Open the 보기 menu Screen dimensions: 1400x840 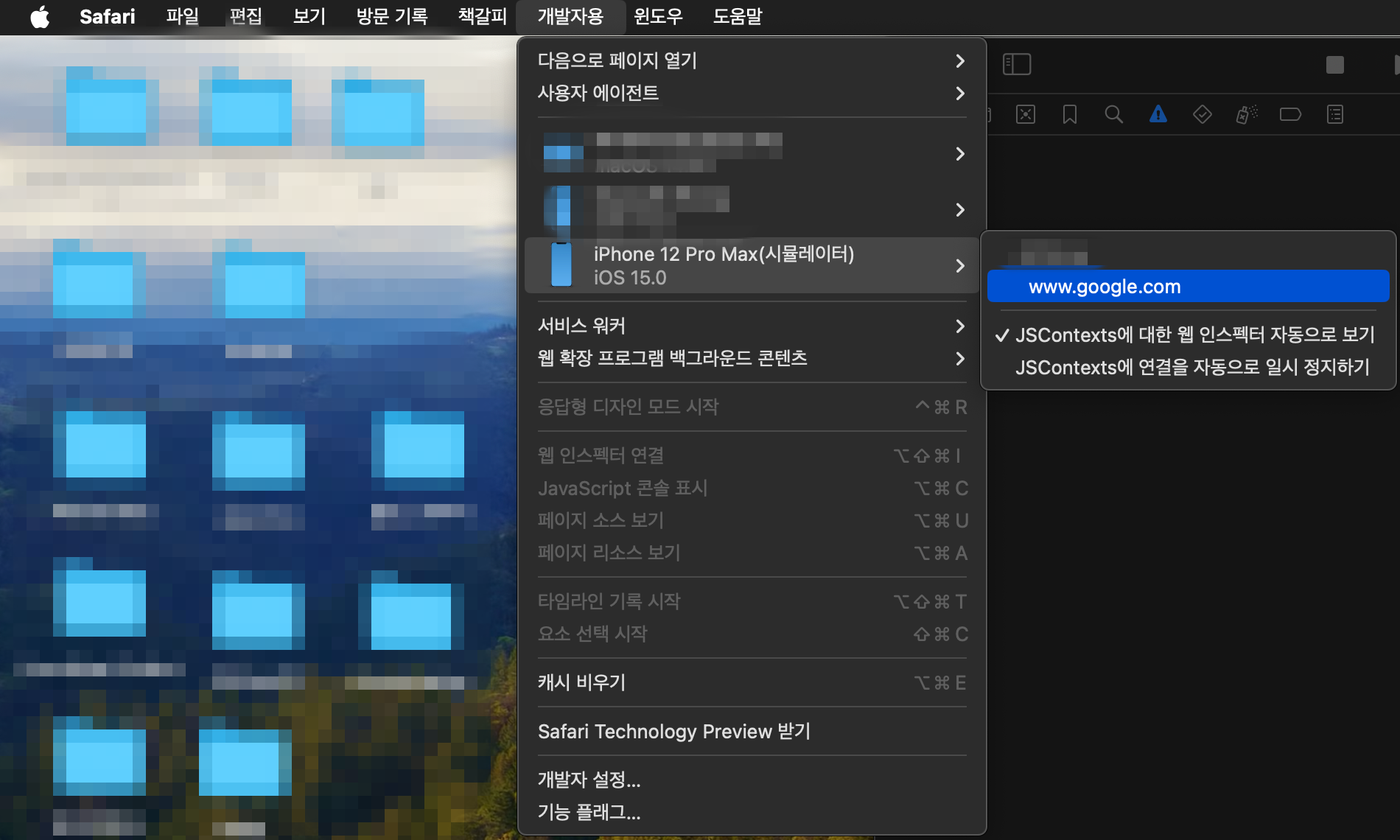[309, 16]
